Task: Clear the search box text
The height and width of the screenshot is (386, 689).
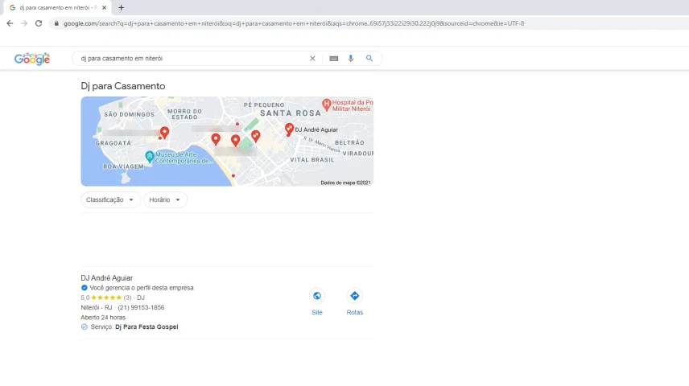Action: click(312, 59)
